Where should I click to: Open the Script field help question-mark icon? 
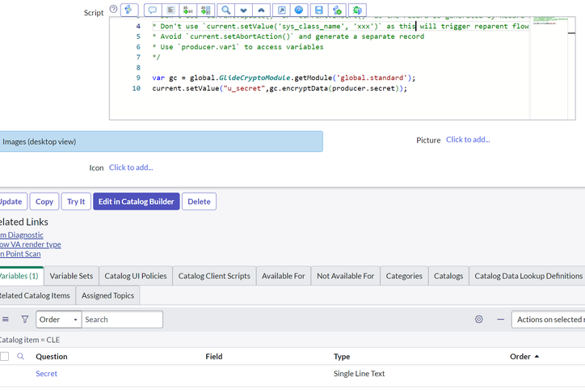(x=113, y=9)
